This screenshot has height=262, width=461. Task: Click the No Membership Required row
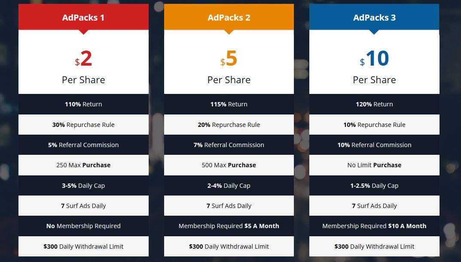click(83, 226)
